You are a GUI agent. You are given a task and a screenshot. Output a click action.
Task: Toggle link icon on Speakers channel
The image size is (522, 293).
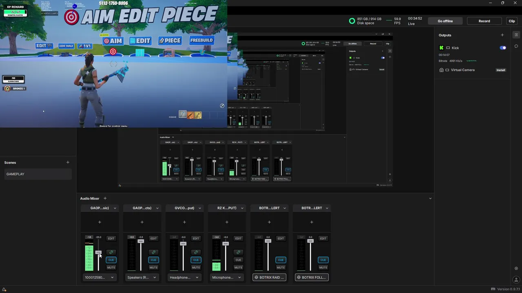click(153, 252)
